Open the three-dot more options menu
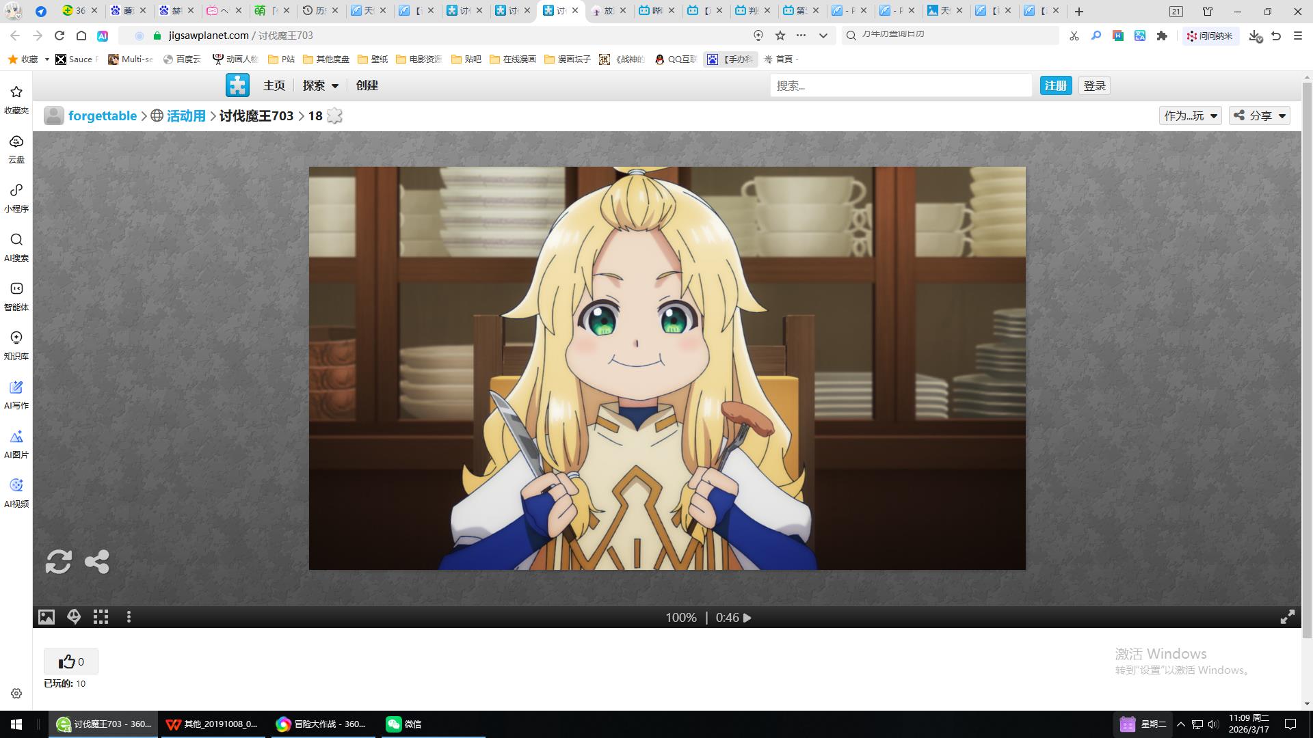Viewport: 1313px width, 738px height. pyautogui.click(x=129, y=617)
